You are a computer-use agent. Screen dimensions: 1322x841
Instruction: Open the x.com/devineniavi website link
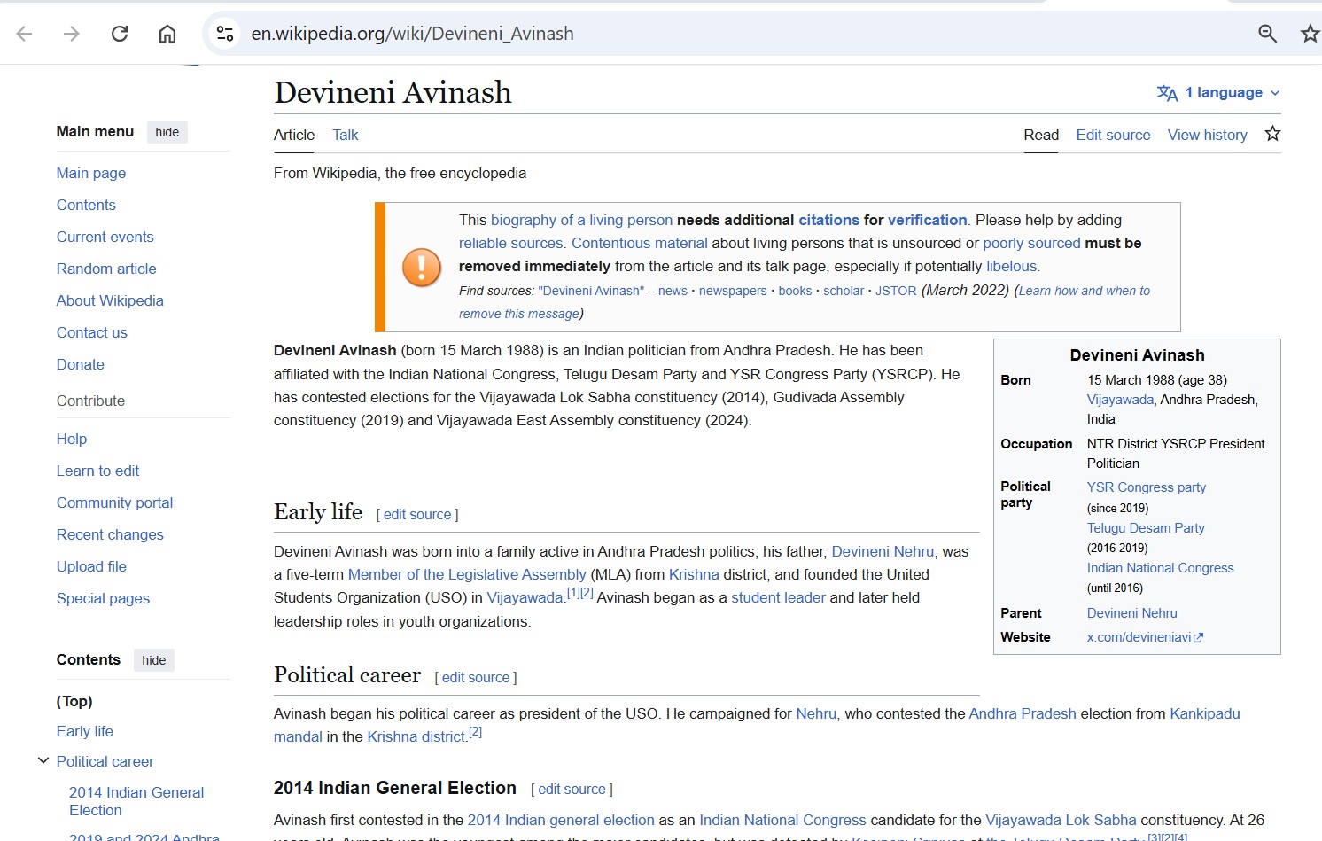[x=1145, y=637]
